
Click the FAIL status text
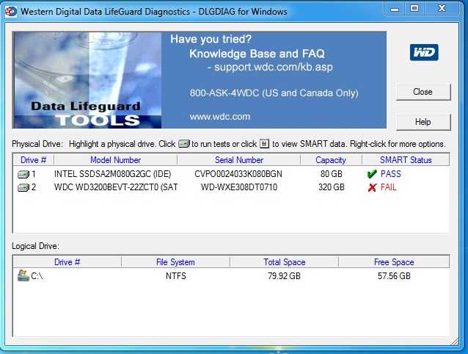[x=389, y=187]
